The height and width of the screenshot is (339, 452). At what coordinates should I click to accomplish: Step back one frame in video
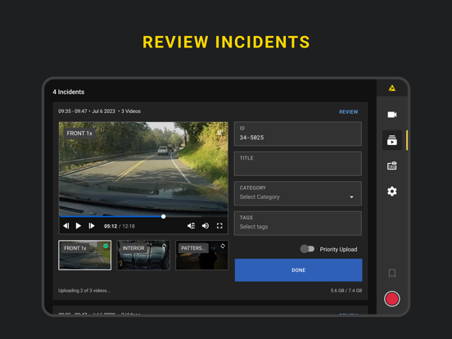[66, 226]
